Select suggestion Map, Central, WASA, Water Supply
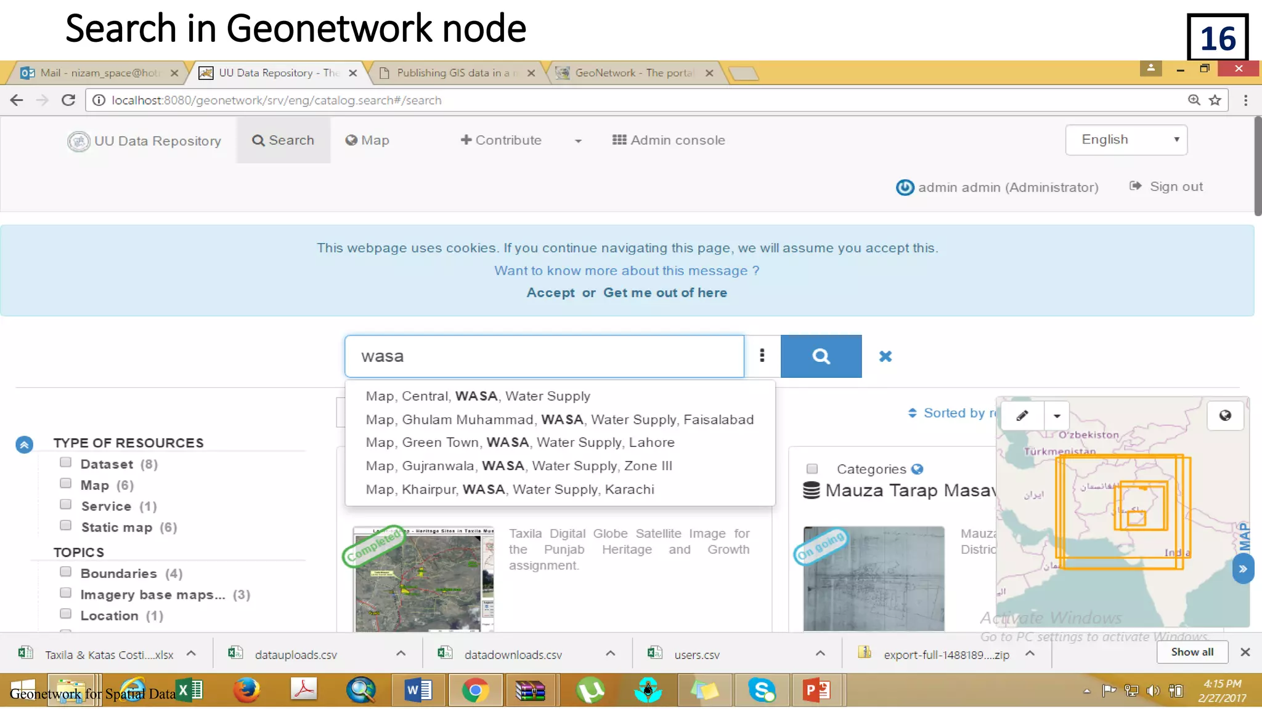 pyautogui.click(x=478, y=396)
